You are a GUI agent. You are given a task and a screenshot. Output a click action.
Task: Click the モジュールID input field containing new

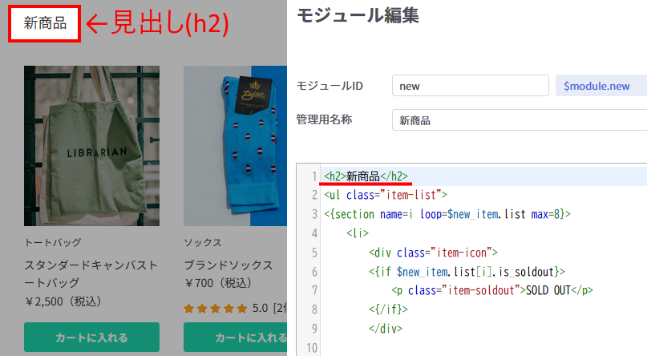click(471, 85)
